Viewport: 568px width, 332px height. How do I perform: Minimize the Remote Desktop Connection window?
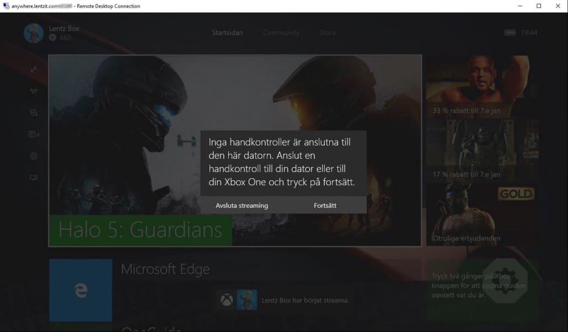click(x=520, y=6)
